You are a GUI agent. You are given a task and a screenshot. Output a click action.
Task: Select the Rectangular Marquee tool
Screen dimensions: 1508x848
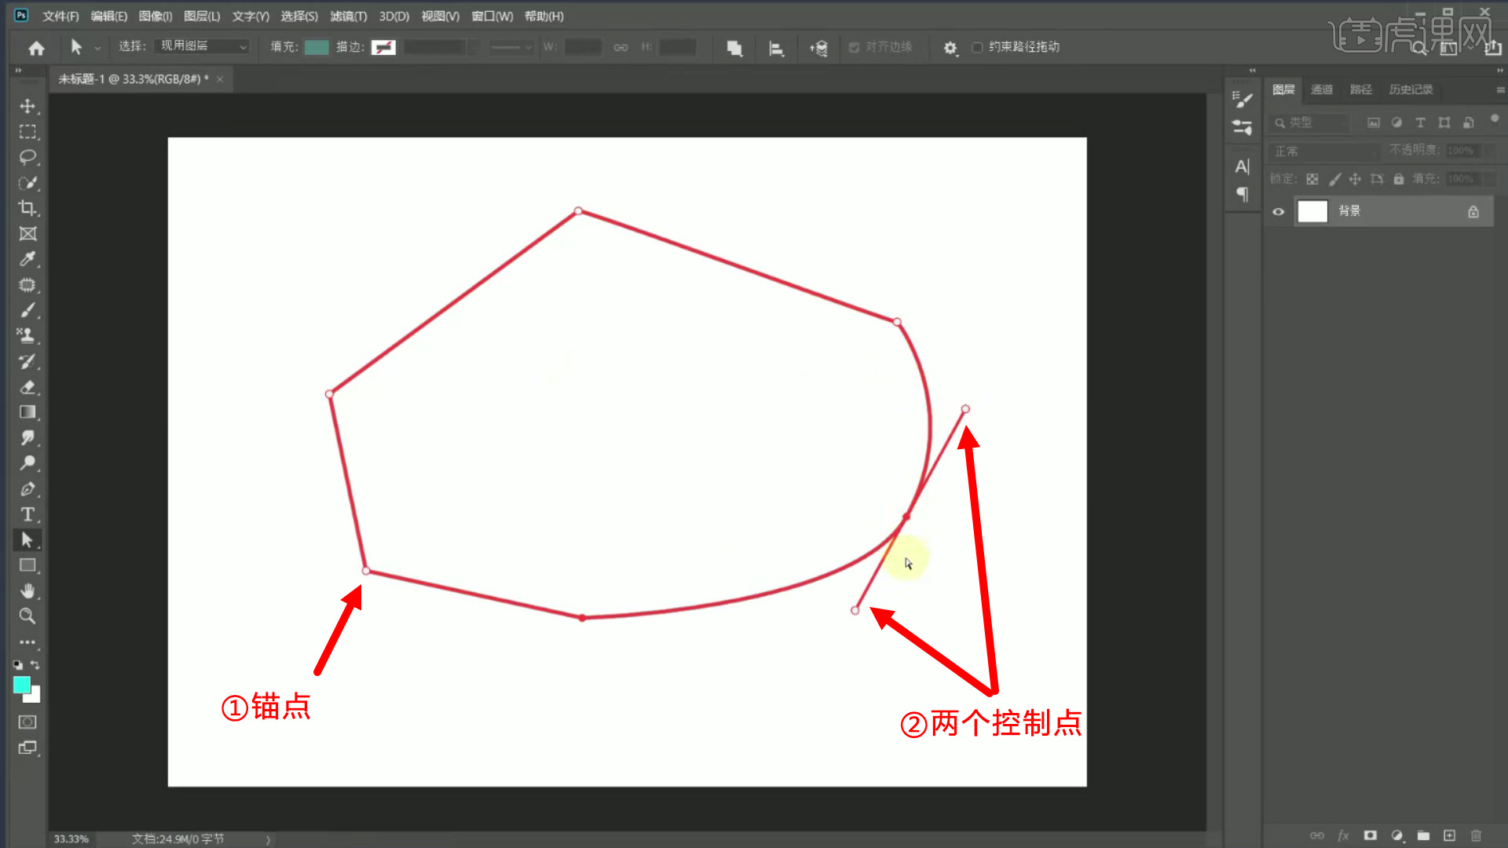(x=27, y=132)
